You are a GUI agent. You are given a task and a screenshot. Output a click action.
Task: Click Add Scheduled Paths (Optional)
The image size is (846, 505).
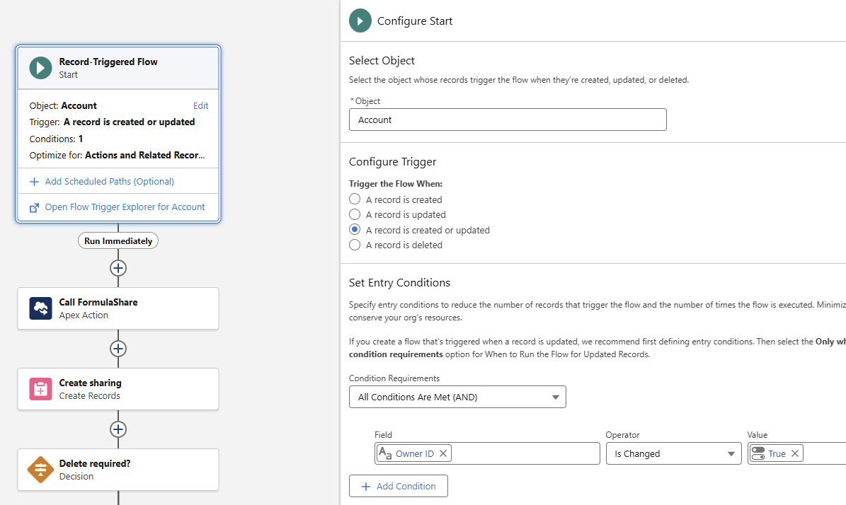pyautogui.click(x=106, y=182)
